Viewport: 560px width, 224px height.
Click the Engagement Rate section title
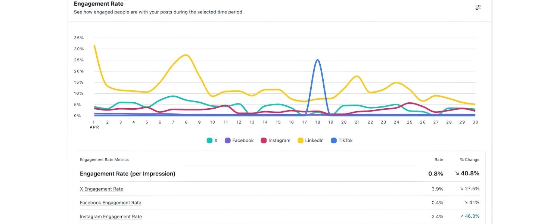pos(99,4)
